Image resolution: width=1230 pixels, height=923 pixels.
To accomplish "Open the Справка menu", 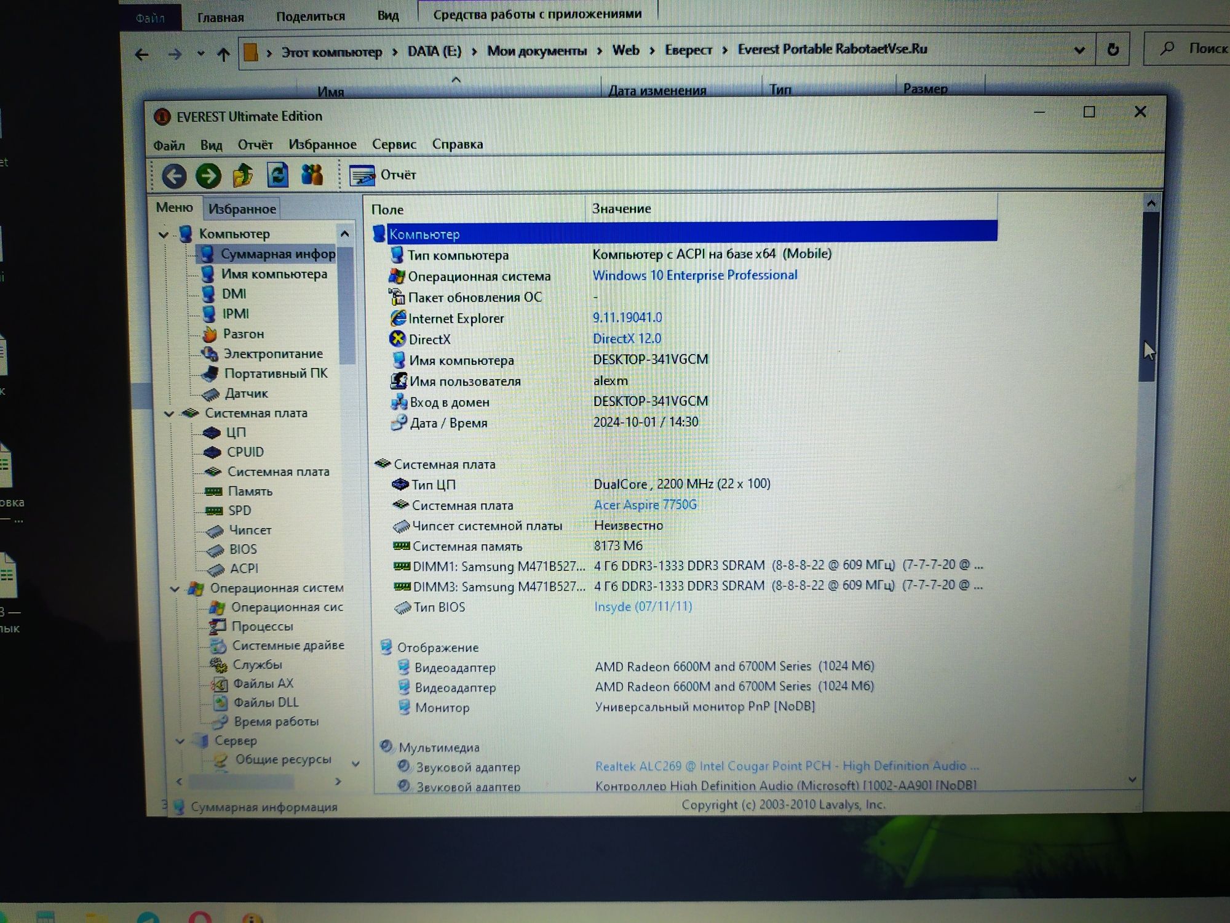I will [457, 143].
